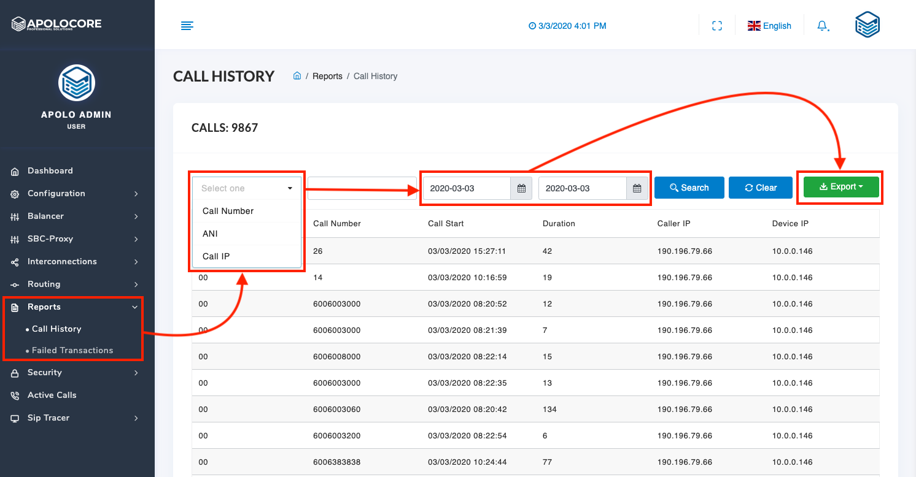The image size is (916, 477).
Task: Click the search text input field
Action: [362, 188]
